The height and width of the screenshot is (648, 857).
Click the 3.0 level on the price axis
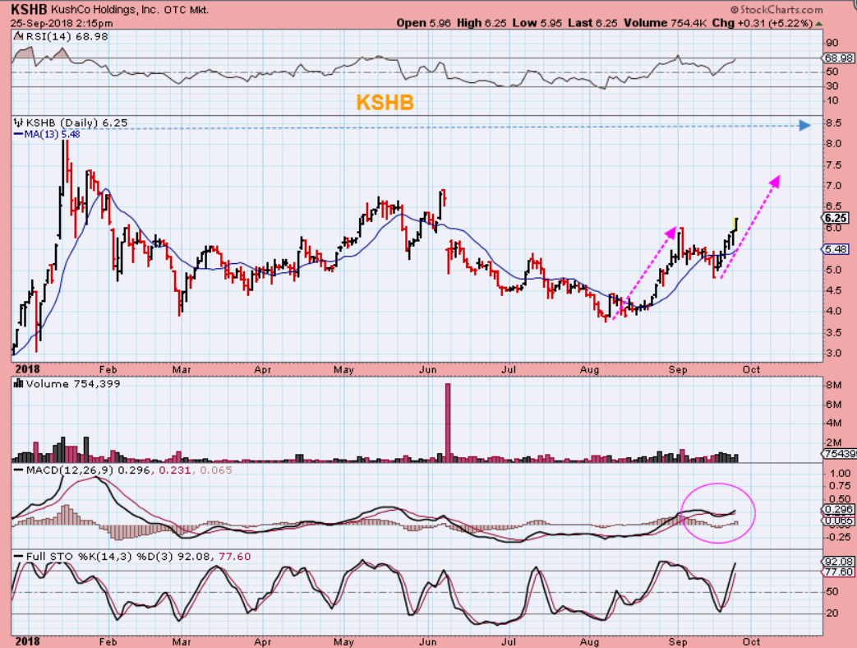click(x=833, y=354)
